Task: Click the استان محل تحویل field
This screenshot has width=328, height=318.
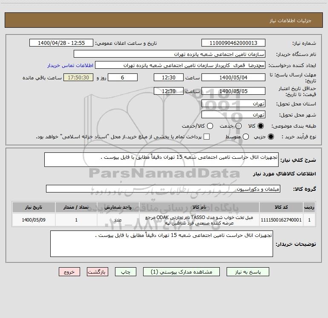Action: tap(233, 104)
